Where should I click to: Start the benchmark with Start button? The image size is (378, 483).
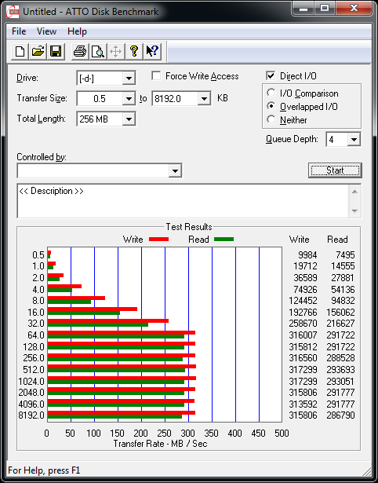pyautogui.click(x=335, y=170)
